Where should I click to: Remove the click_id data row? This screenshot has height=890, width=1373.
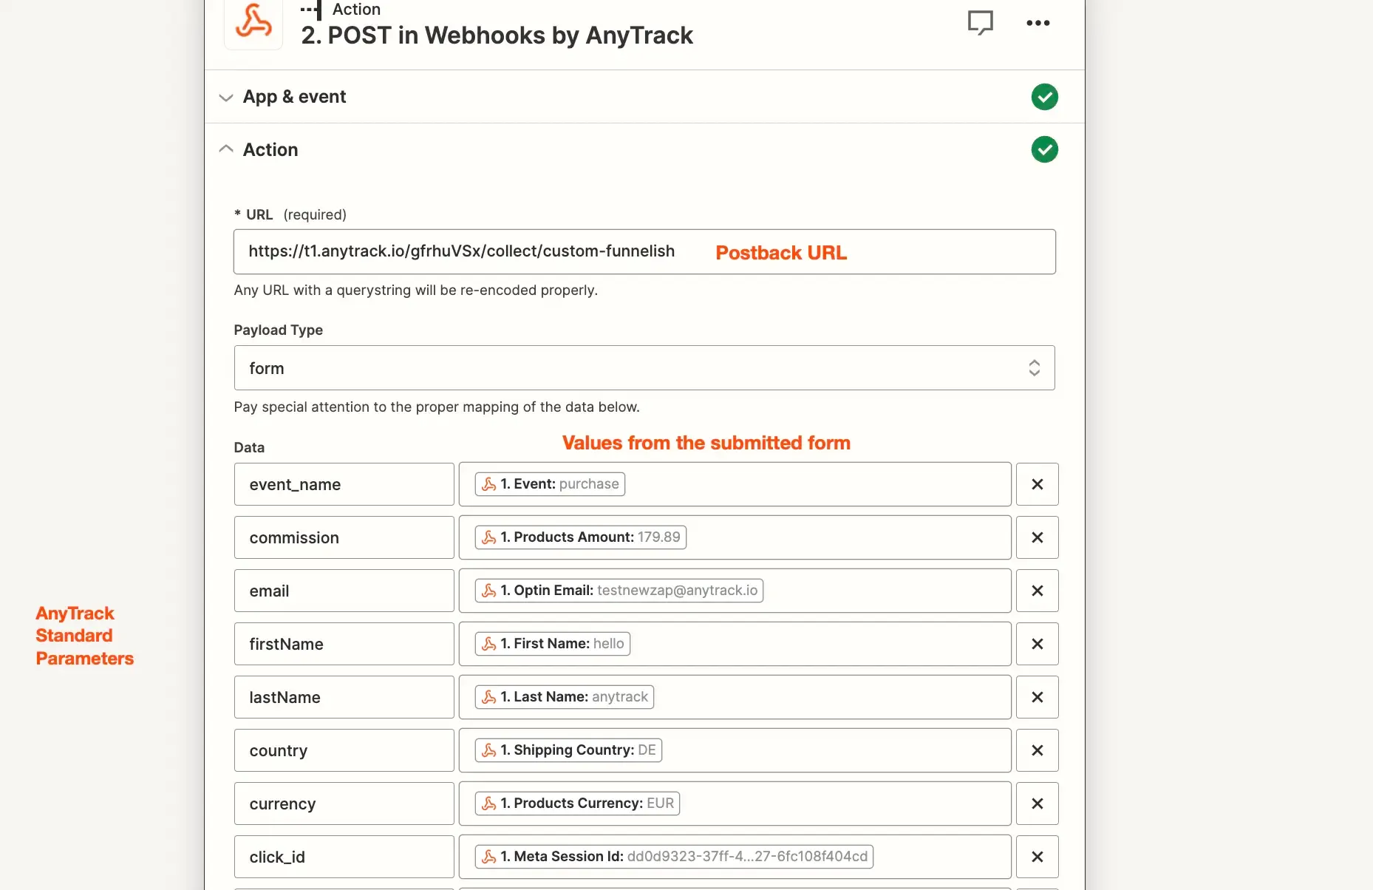click(x=1037, y=857)
